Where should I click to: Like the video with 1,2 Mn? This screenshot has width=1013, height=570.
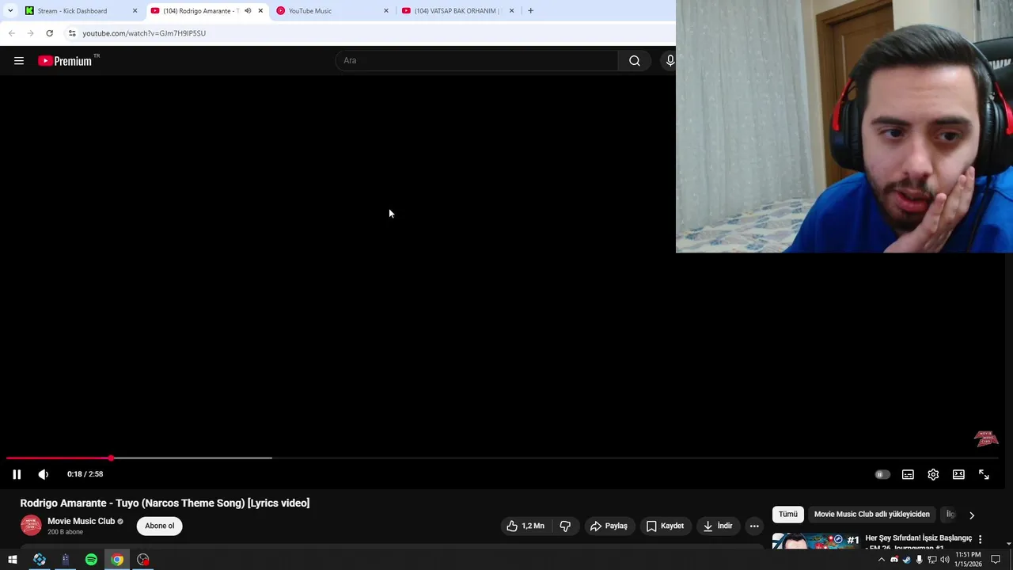click(526, 526)
